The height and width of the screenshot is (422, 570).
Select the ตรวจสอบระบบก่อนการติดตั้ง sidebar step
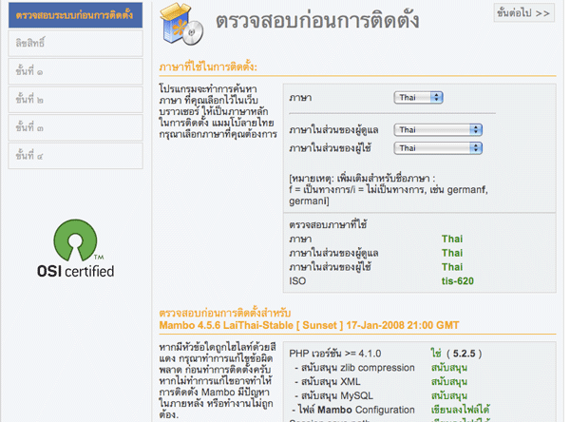pos(75,14)
